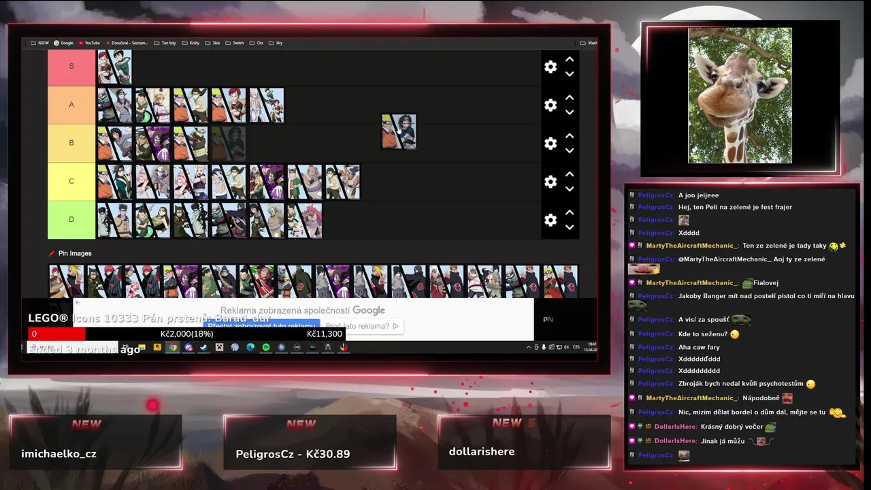
Task: Move D tier row up with arrow
Action: coord(570,212)
